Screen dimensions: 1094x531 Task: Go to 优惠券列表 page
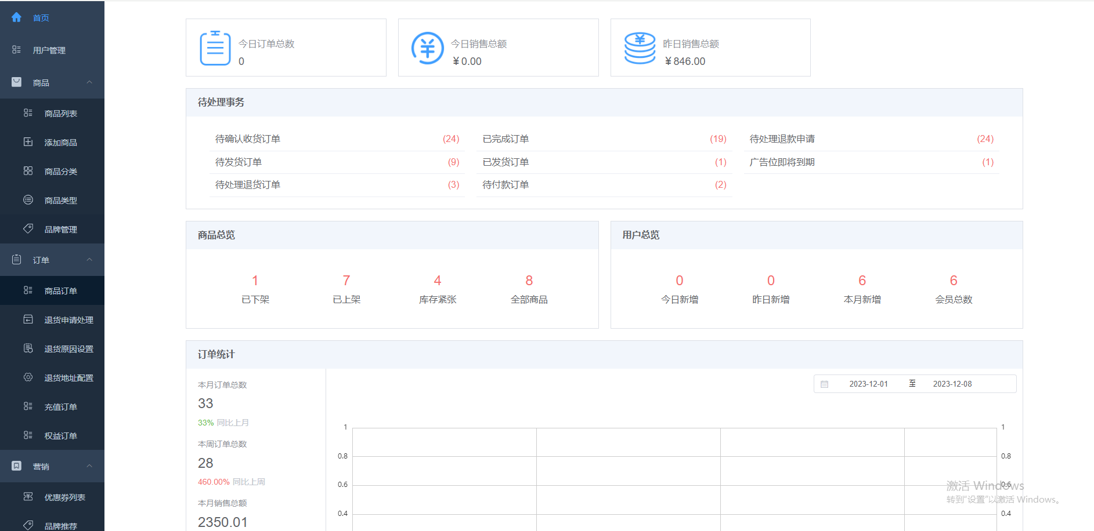pos(52,497)
